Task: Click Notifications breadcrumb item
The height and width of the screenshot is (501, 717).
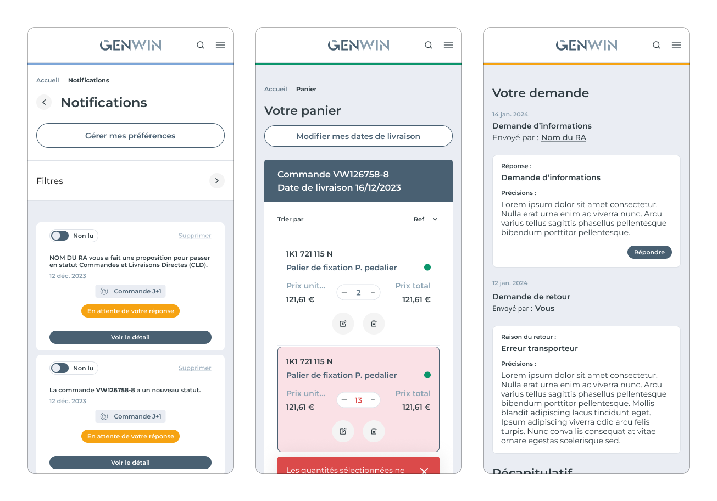Action: pos(89,80)
